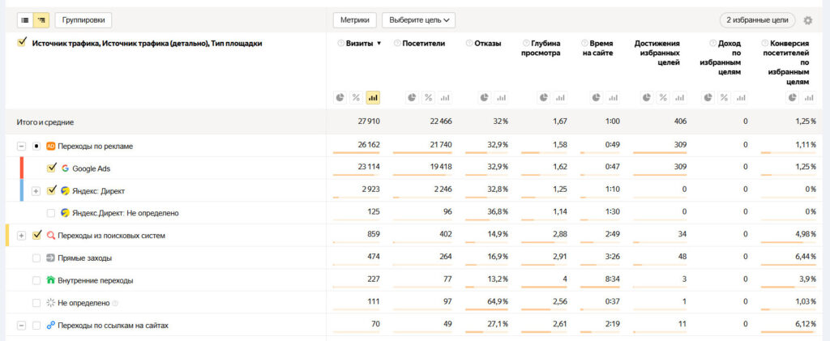The height and width of the screenshot is (341, 830).
Task: Show bar chart for Доход column
Action: point(741,97)
